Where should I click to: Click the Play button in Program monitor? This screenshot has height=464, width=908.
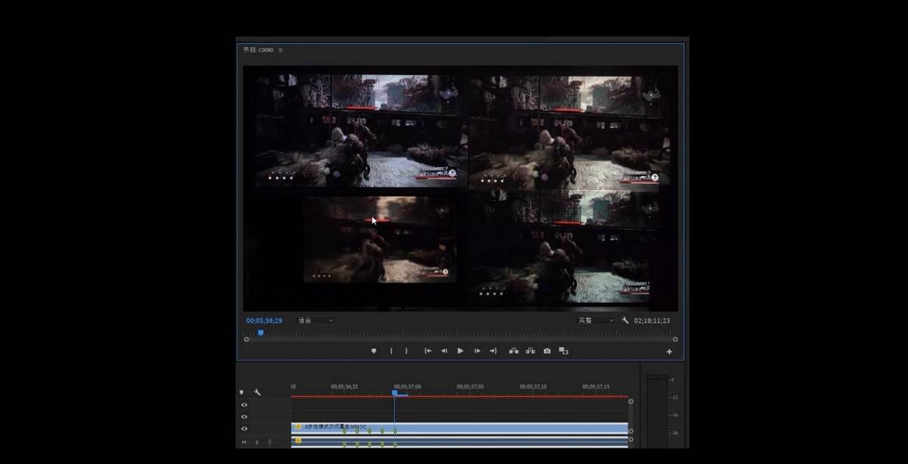(x=460, y=350)
